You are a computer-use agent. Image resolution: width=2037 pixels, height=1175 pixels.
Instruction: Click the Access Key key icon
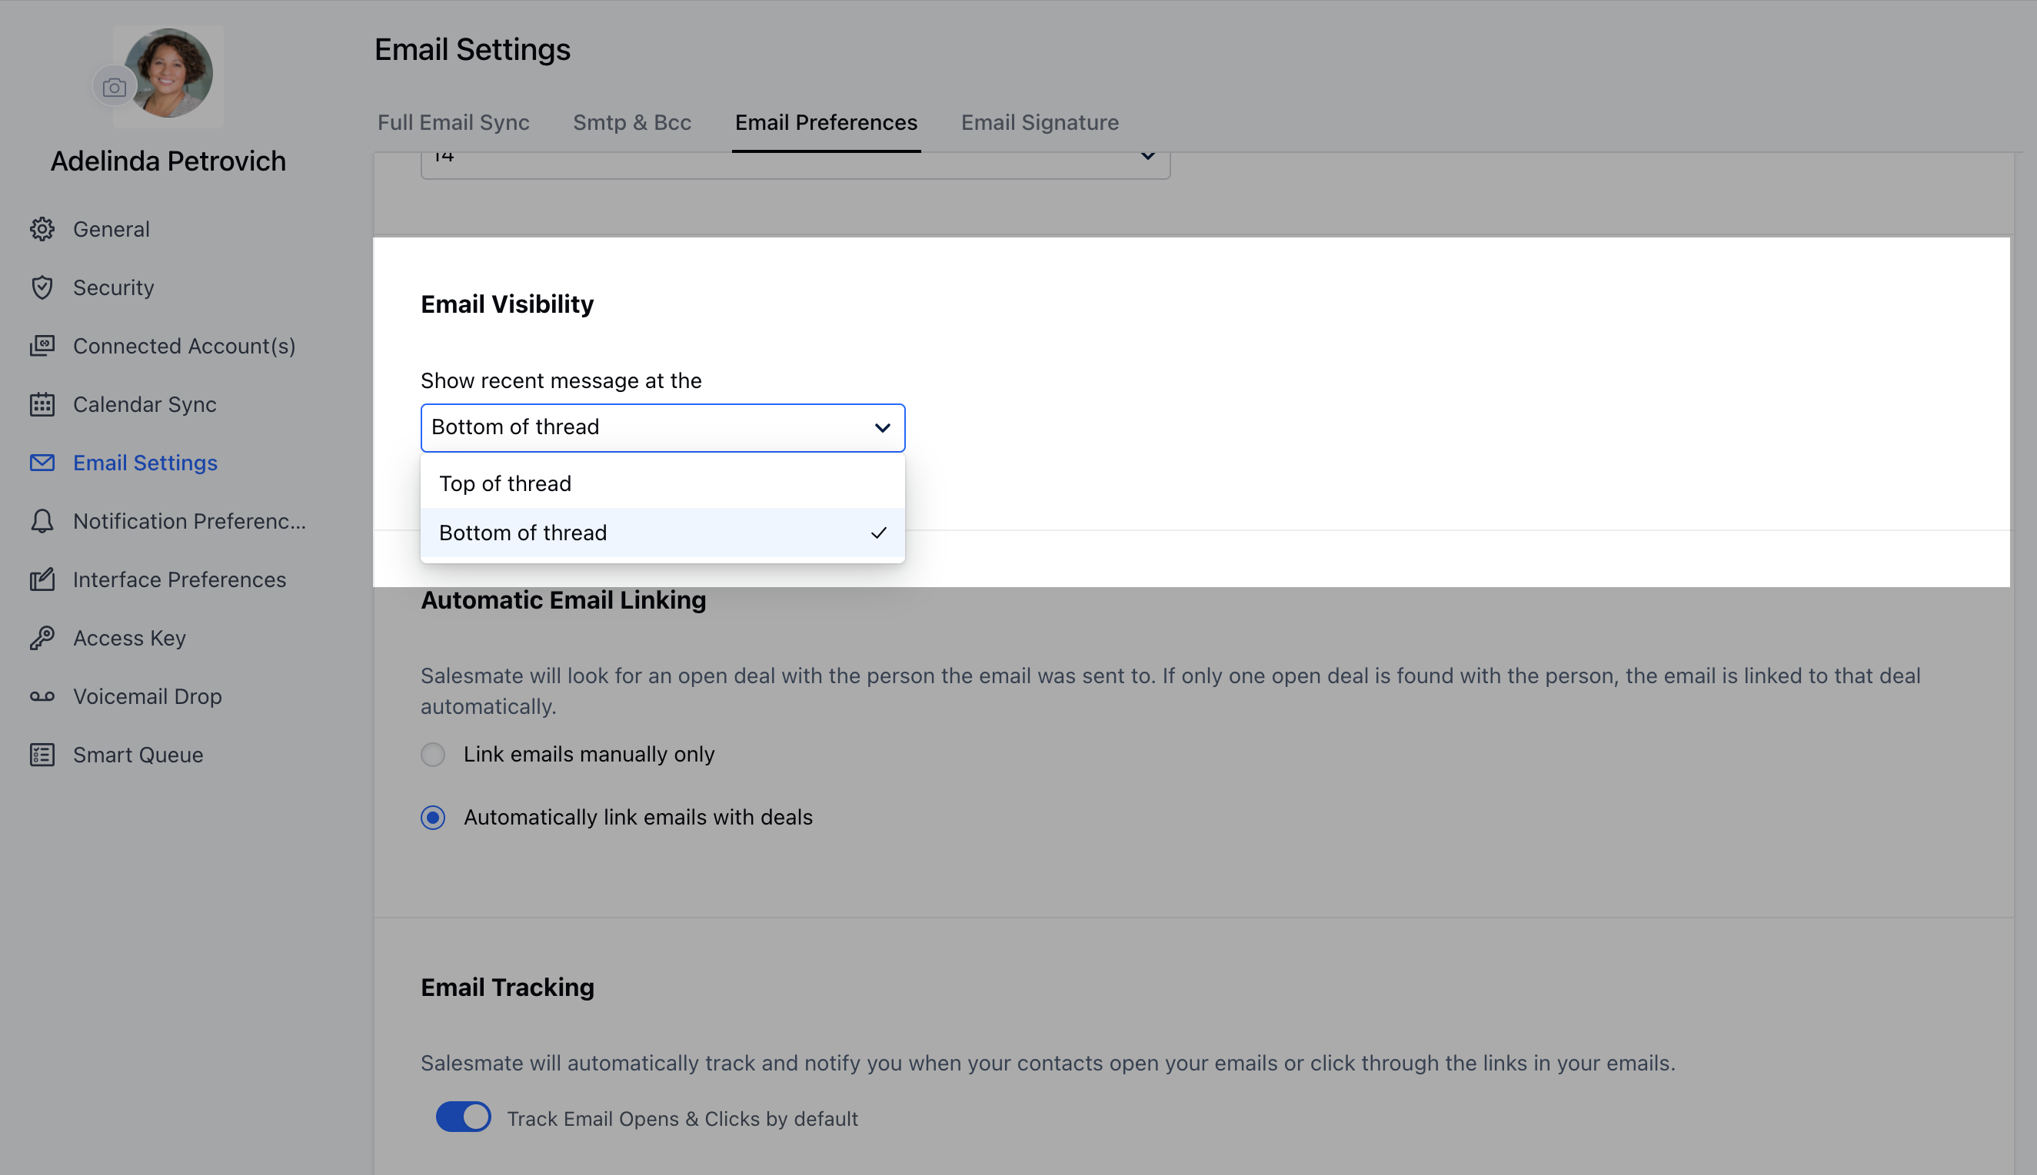[x=42, y=638]
